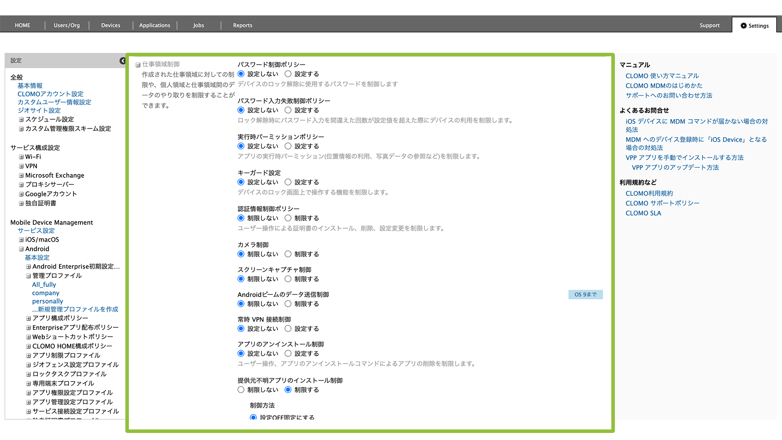Expand the スケジュール設定 node
The height and width of the screenshot is (440, 782).
[21, 120]
